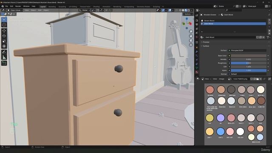The image size is (272, 153).
Task: Add a new material slot
Action: (269, 20)
